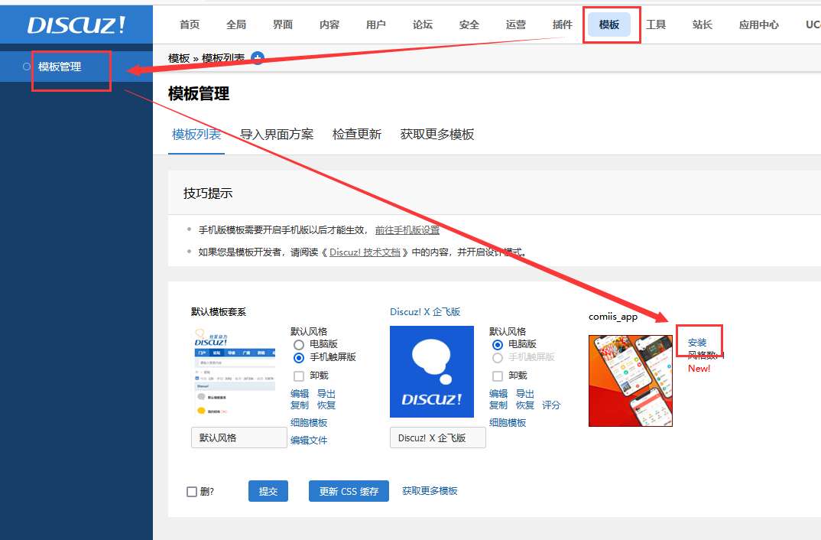Viewport: 821px width, 540px height.
Task: Follow the 前往手机版设置 link
Action: 407,230
